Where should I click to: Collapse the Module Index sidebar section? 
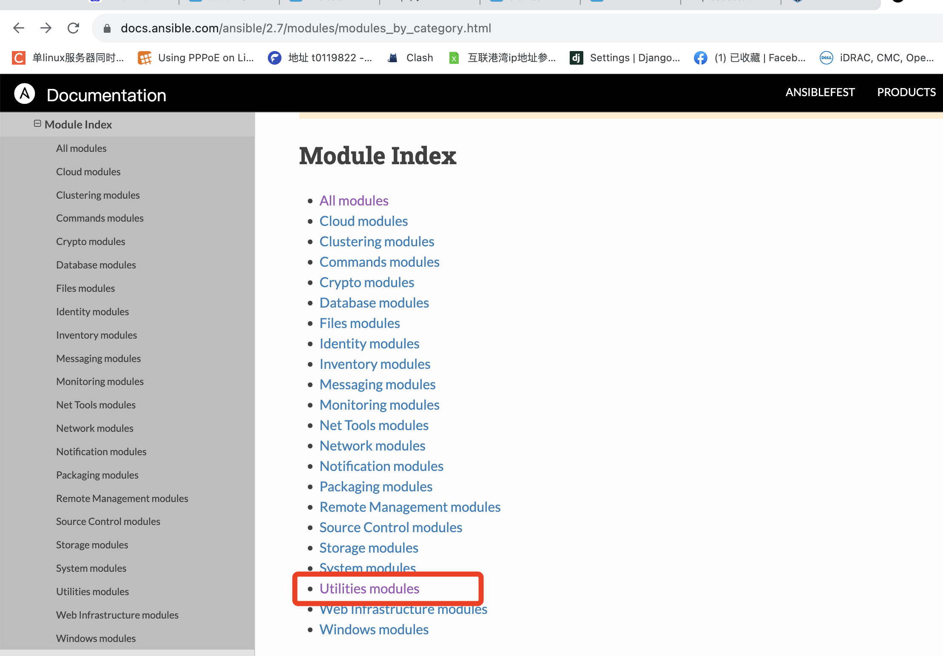[37, 124]
